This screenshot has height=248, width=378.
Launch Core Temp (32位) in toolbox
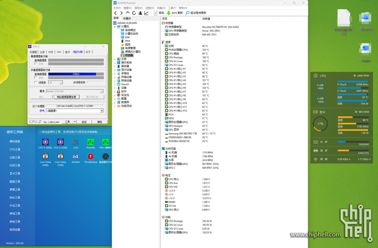(60, 160)
